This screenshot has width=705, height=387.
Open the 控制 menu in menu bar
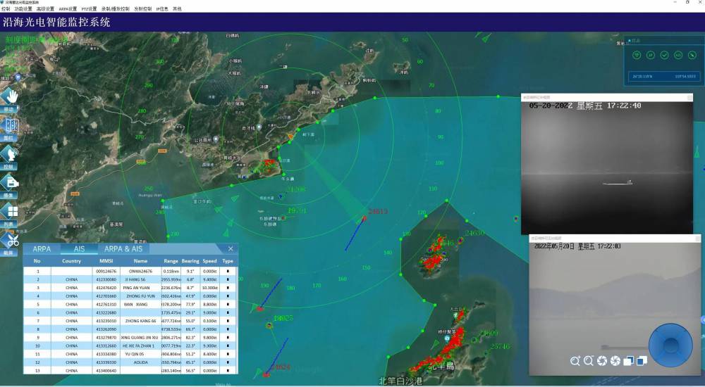click(x=6, y=8)
